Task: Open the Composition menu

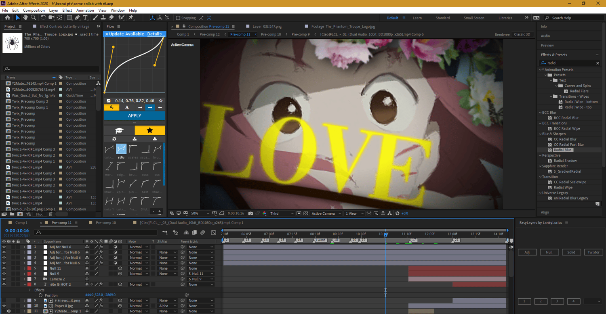Action: point(34,10)
